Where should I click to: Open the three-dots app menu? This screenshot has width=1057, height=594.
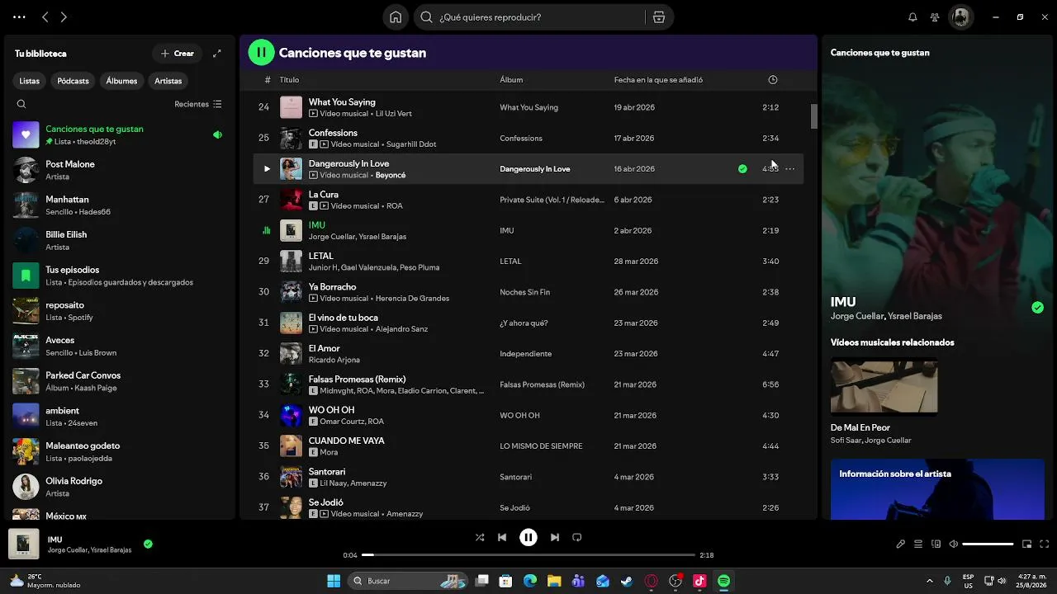tap(19, 16)
